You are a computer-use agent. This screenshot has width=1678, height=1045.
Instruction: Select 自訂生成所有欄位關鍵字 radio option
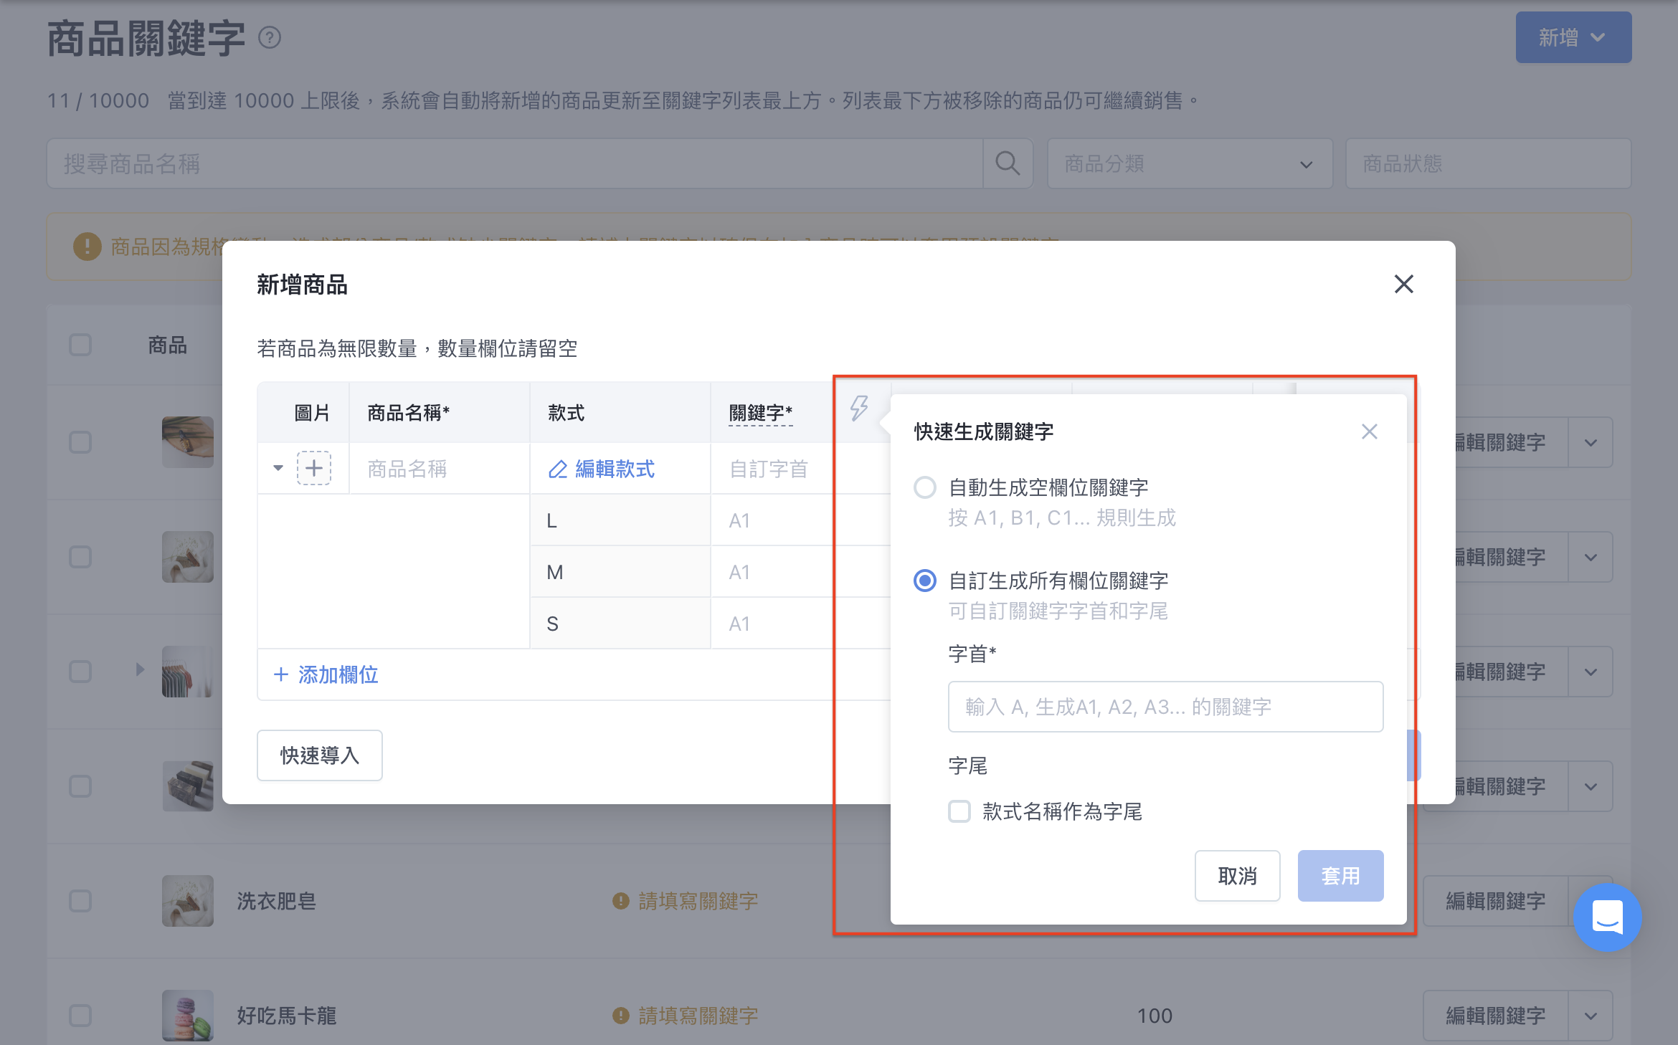[x=925, y=581]
